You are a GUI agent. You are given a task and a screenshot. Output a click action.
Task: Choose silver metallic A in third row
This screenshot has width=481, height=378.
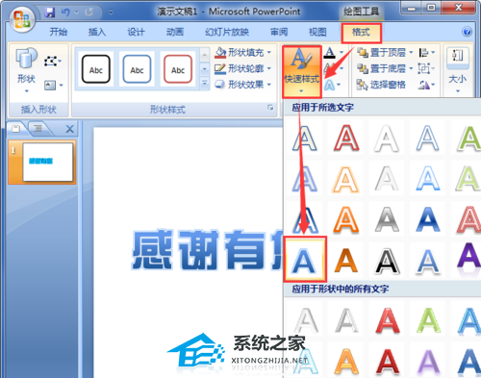pos(387,219)
